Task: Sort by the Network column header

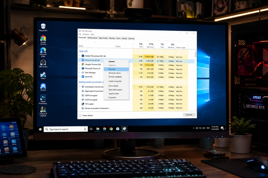Action: click(x=170, y=46)
